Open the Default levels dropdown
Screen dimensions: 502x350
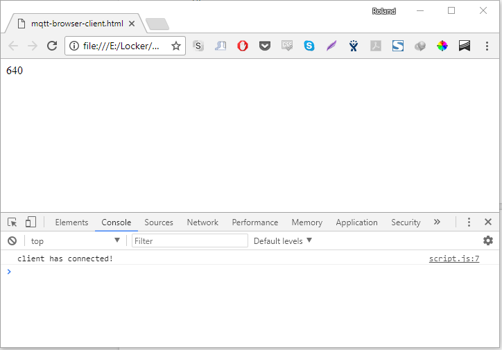283,241
